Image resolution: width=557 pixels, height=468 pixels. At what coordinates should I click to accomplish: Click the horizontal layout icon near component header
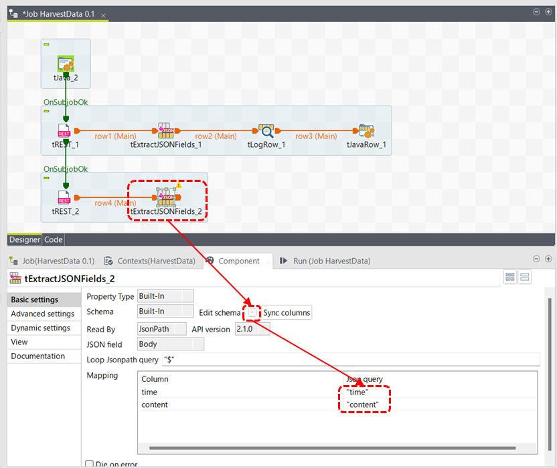[525, 276]
